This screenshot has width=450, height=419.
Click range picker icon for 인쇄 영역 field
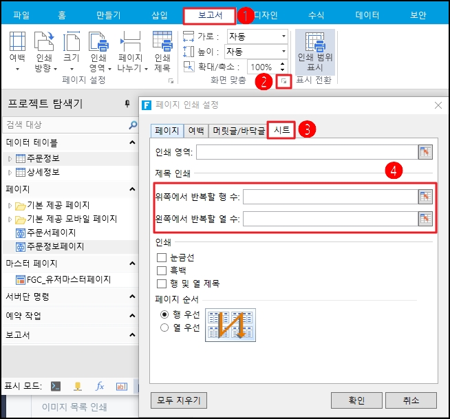tap(425, 152)
